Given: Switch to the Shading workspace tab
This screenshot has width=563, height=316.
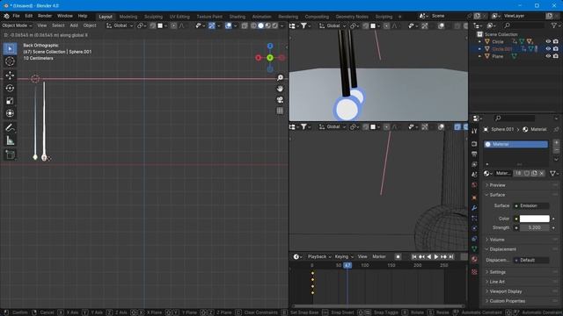Looking at the screenshot, I should (237, 17).
